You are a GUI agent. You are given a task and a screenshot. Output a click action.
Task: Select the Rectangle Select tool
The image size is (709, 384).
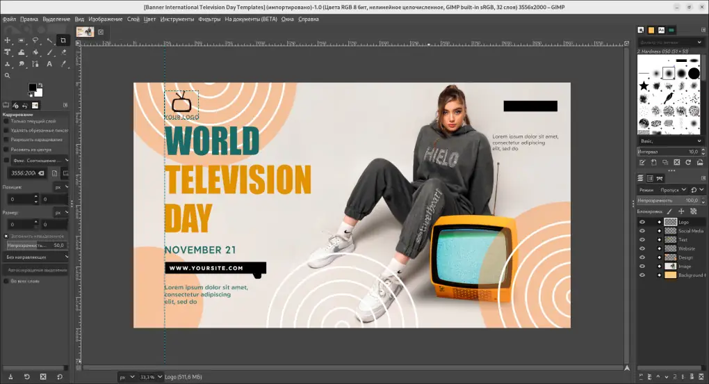coord(22,40)
